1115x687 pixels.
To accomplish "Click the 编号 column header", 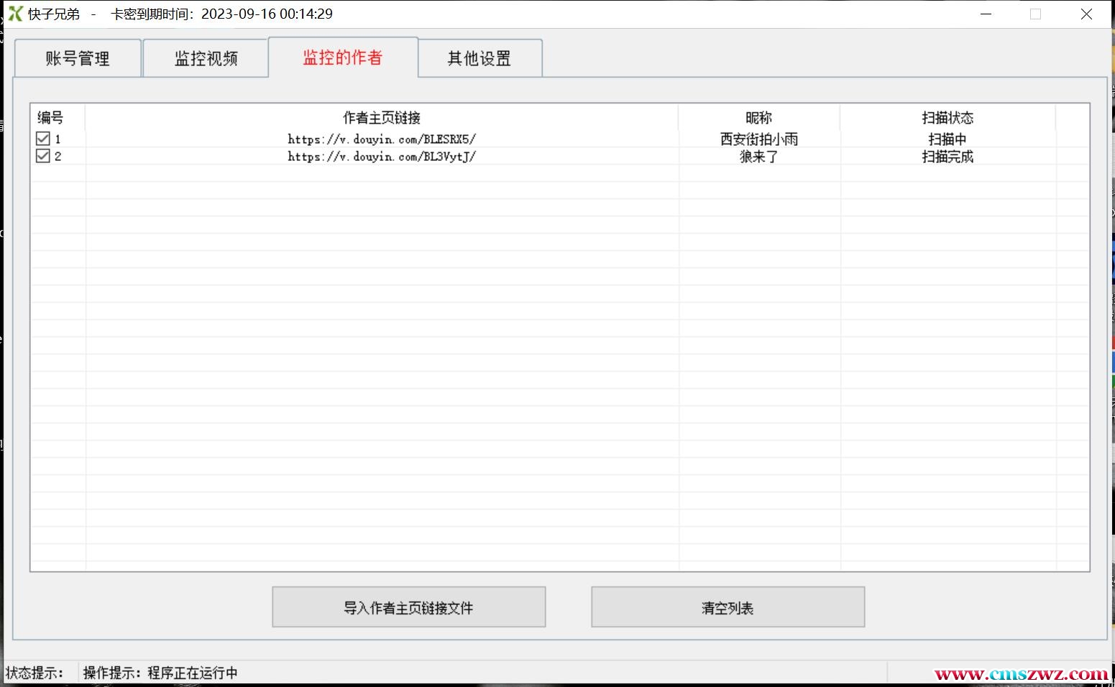I will pyautogui.click(x=50, y=118).
